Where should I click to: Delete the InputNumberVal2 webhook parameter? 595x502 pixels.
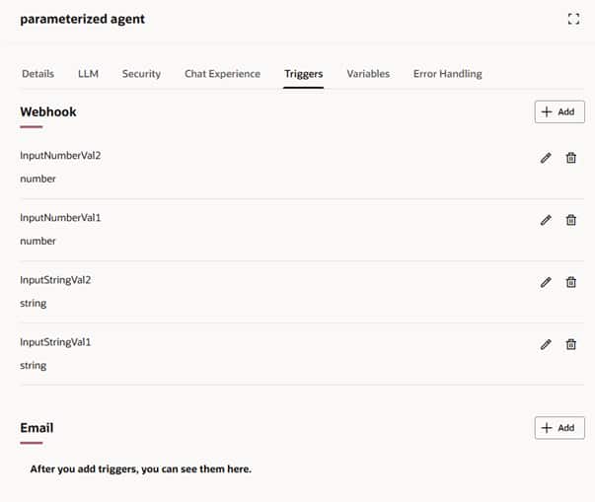570,158
